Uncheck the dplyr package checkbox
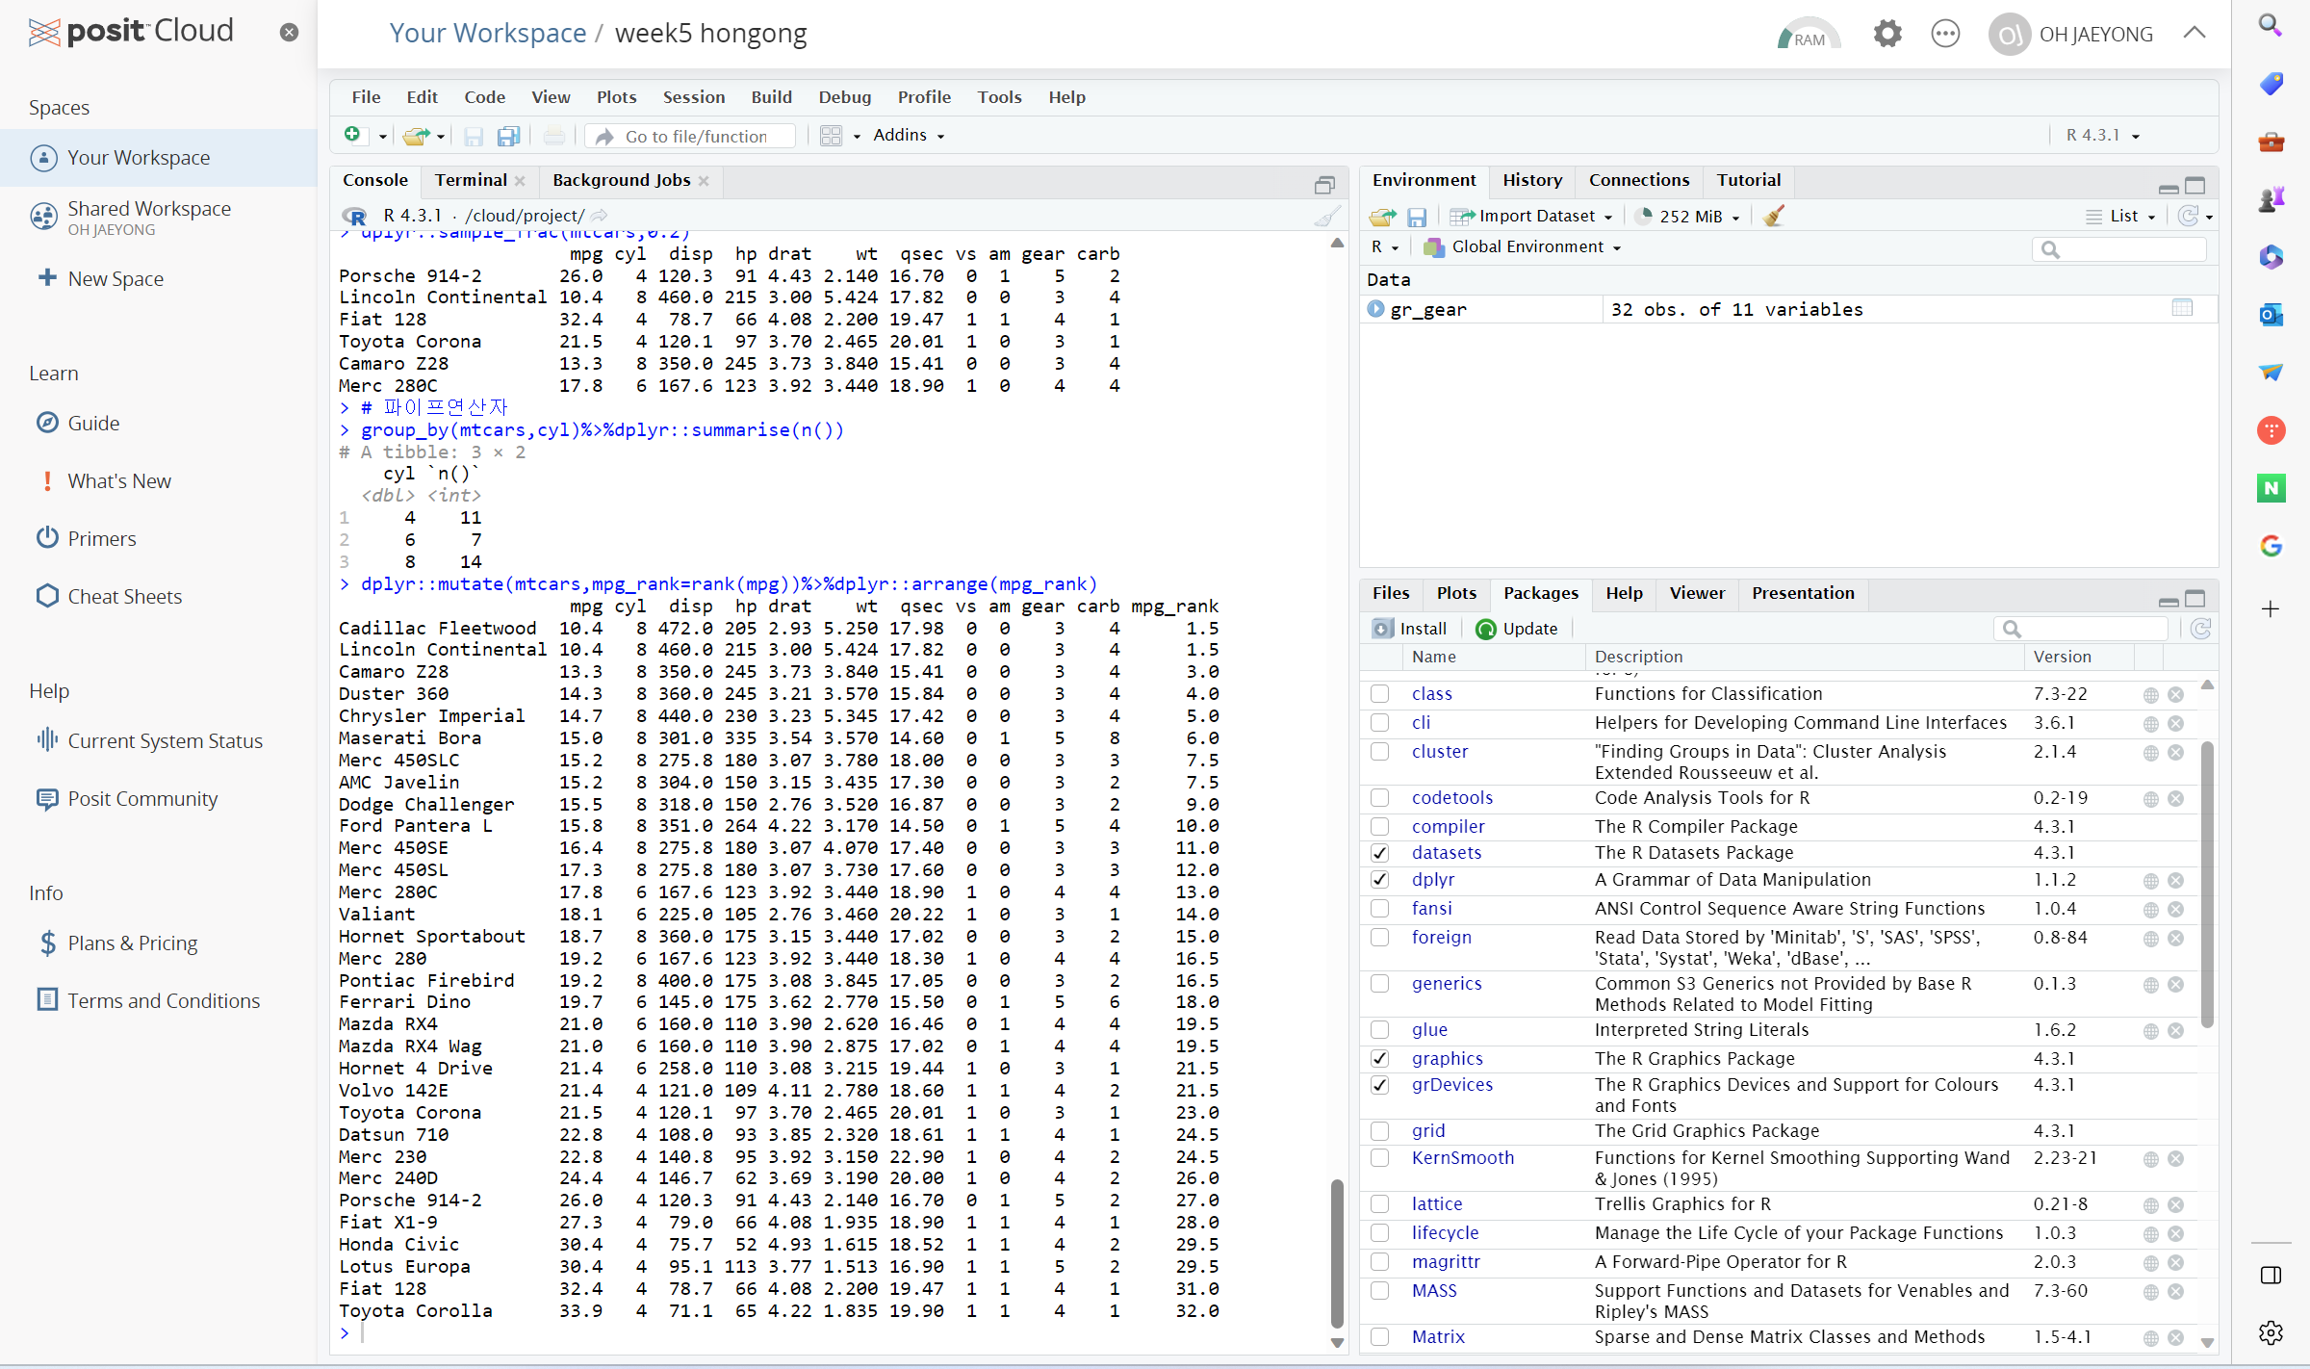The height and width of the screenshot is (1369, 2310). click(x=1380, y=879)
